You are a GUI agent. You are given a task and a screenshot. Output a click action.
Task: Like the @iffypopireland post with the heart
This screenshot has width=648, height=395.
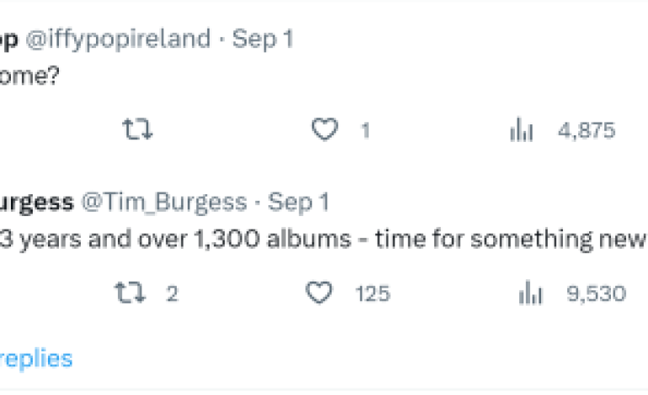(x=325, y=130)
